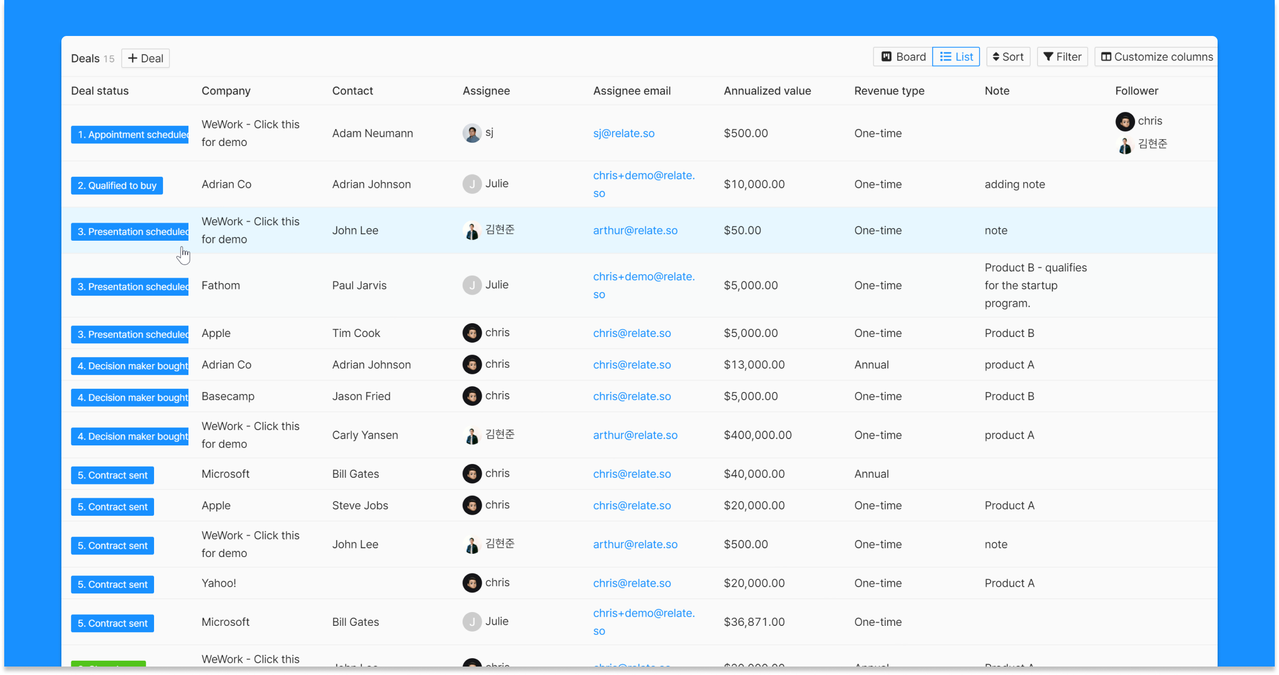Select contact Steve Jobs

pos(360,505)
